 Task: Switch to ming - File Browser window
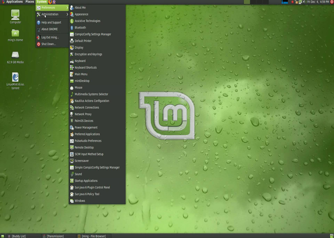coord(94,236)
